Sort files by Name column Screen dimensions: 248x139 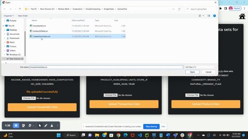34,20
